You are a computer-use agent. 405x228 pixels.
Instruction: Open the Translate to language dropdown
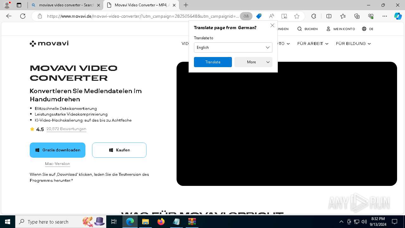click(233, 47)
